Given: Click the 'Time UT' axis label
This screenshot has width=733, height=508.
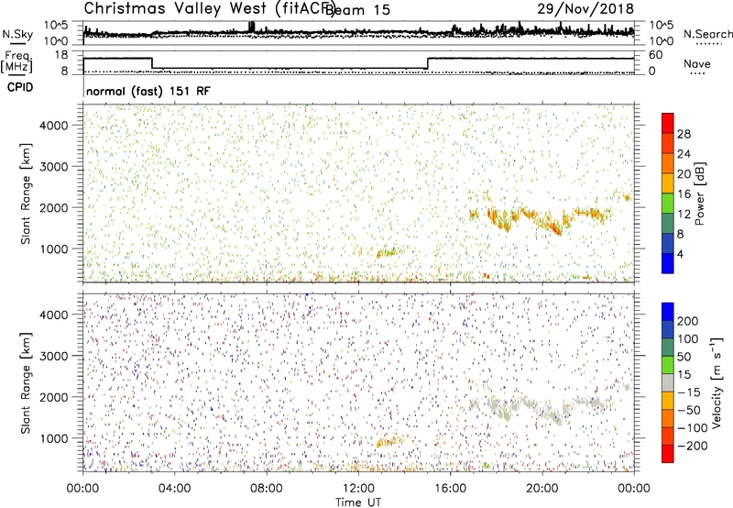Looking at the screenshot, I should click(358, 502).
